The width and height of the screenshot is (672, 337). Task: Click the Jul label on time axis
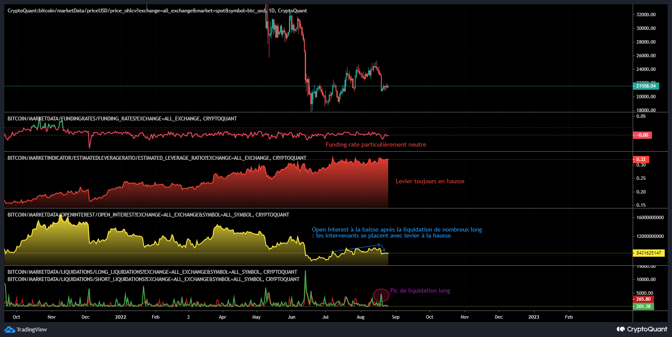pyautogui.click(x=325, y=317)
